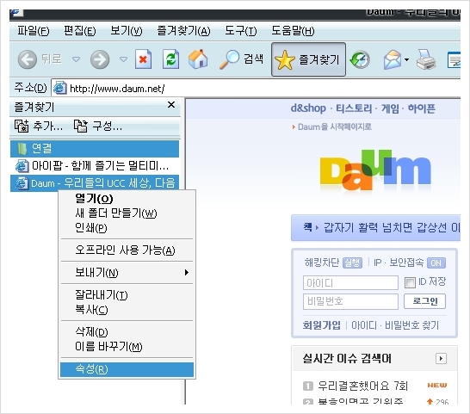The image size is (470, 414).
Task: Click the Back arrow button
Action: tap(28, 59)
